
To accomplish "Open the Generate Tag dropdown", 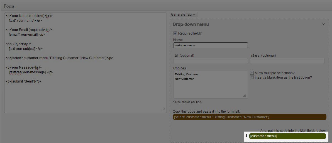I will click(183, 14).
